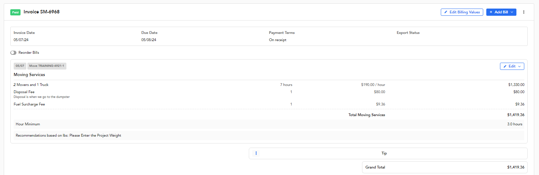539x175 pixels.
Task: Click the Edit Billing Values button
Action: tap(462, 12)
